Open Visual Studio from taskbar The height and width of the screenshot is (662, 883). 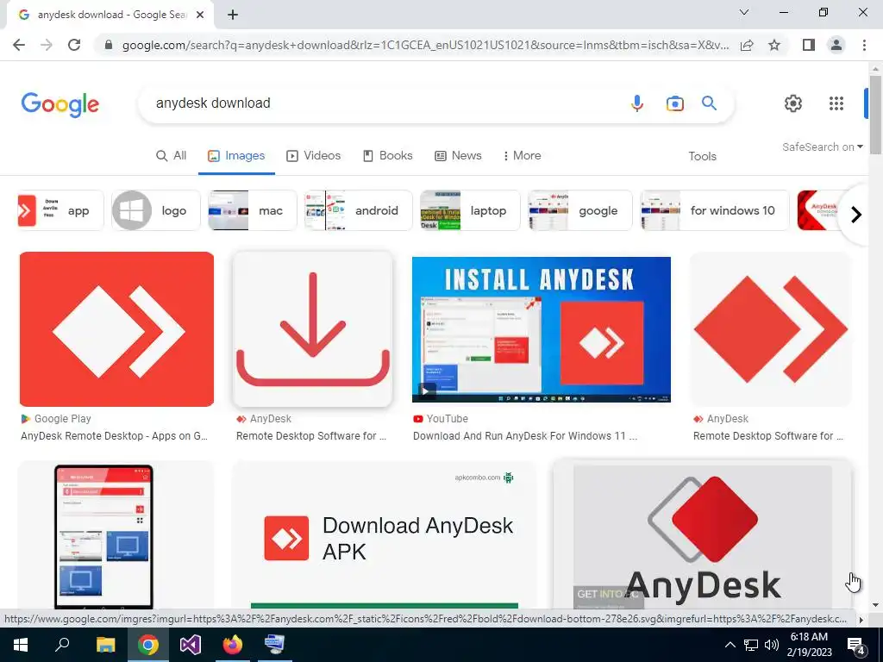[x=191, y=645]
